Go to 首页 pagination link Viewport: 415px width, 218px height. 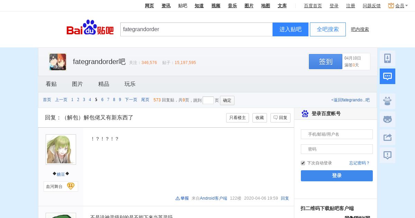(47, 100)
